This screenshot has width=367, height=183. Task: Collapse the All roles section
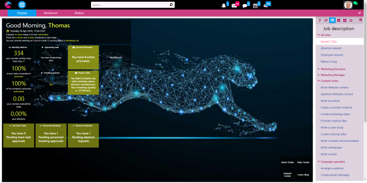pos(325,35)
